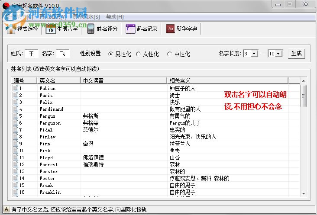Click the 起名记录 toolbar label
This screenshot has height=215, width=317.
147,29
